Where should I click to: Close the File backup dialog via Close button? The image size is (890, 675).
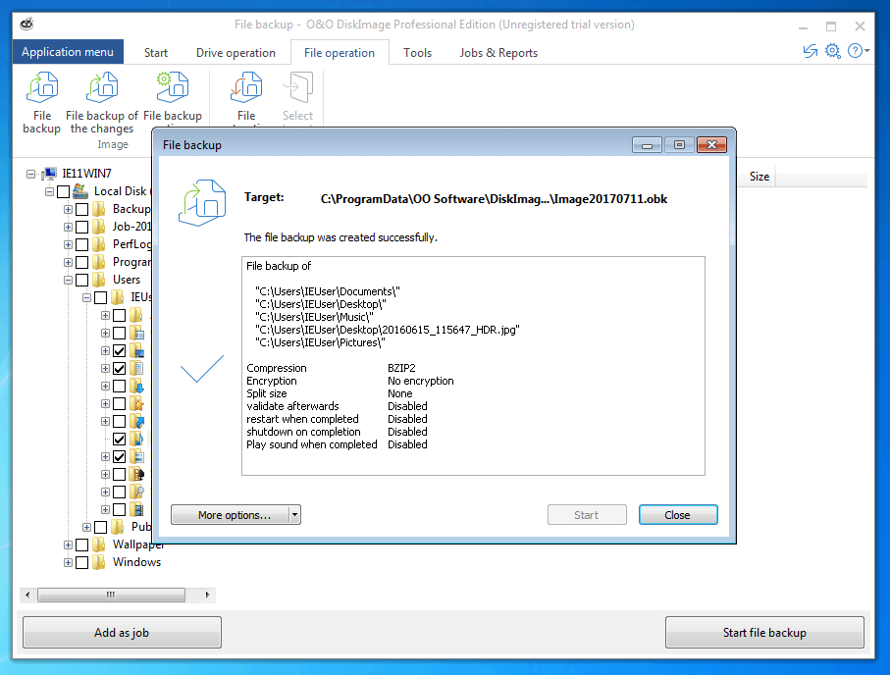[x=677, y=515]
